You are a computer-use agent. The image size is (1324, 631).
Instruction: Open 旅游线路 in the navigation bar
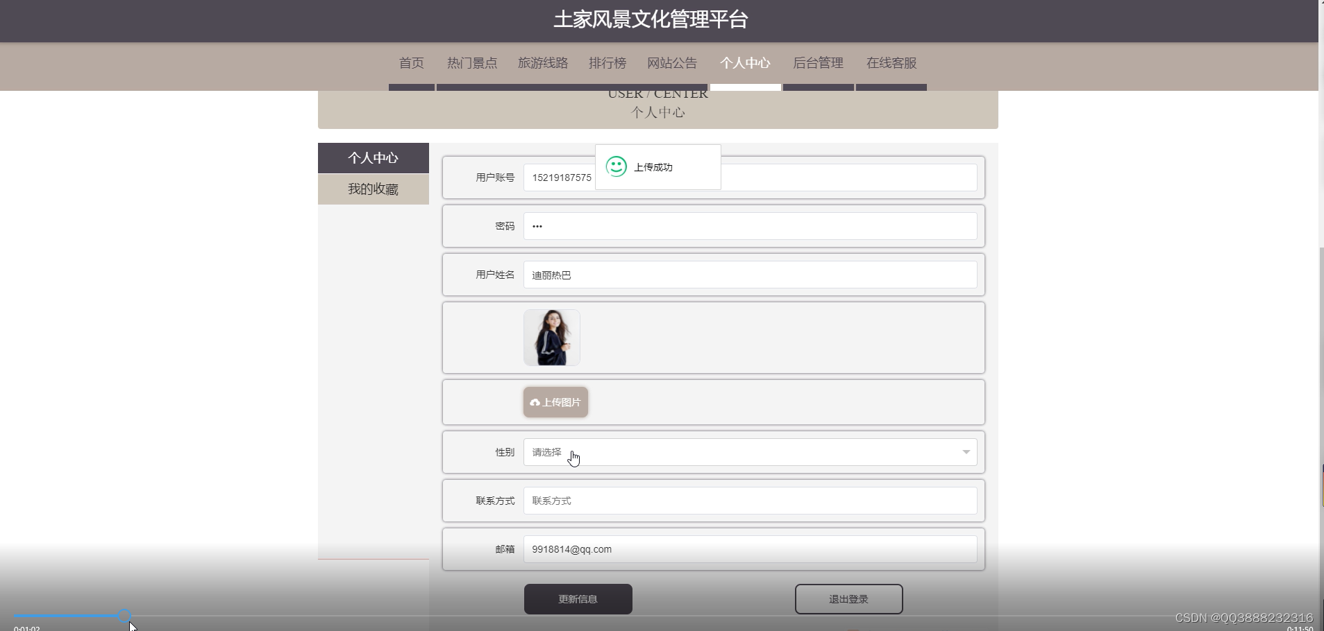(x=543, y=63)
